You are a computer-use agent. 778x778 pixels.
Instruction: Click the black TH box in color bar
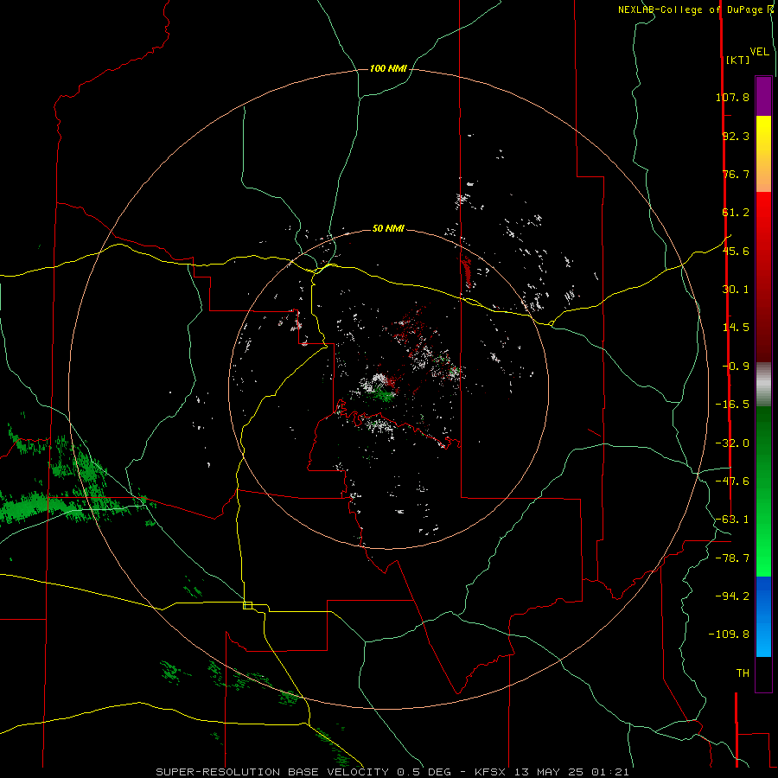pyautogui.click(x=763, y=673)
